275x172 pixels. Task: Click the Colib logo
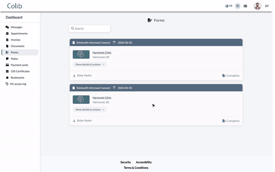click(x=14, y=6)
